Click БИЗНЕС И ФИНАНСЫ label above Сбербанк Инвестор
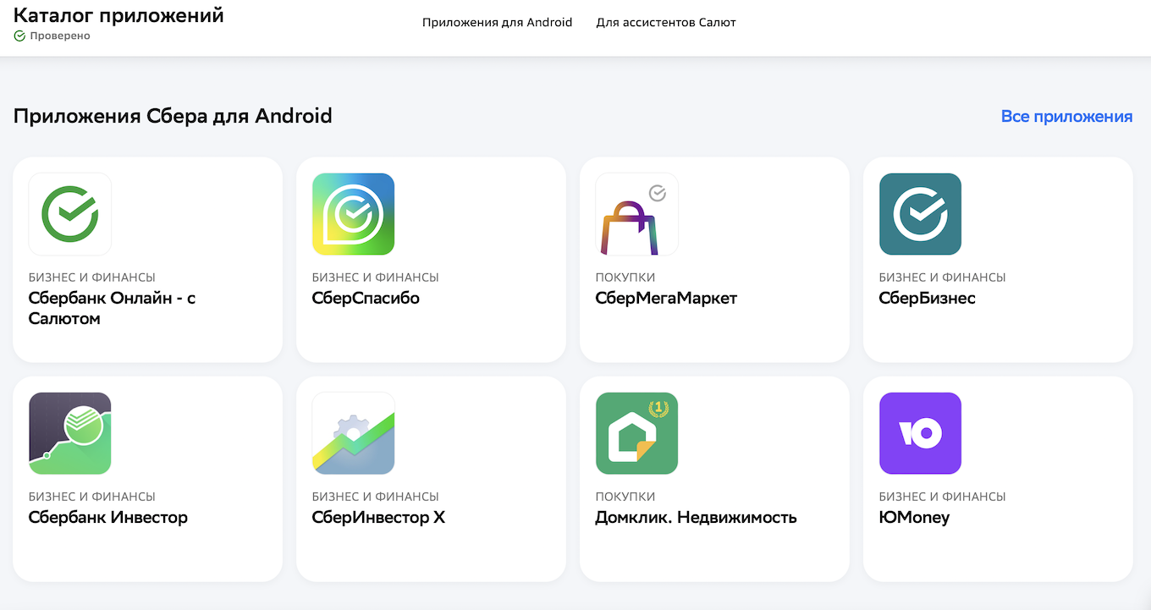 coord(92,497)
